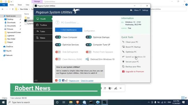Open the Share ribbon tab in File Explorer
This screenshot has width=188, height=105.
(x=20, y=5)
